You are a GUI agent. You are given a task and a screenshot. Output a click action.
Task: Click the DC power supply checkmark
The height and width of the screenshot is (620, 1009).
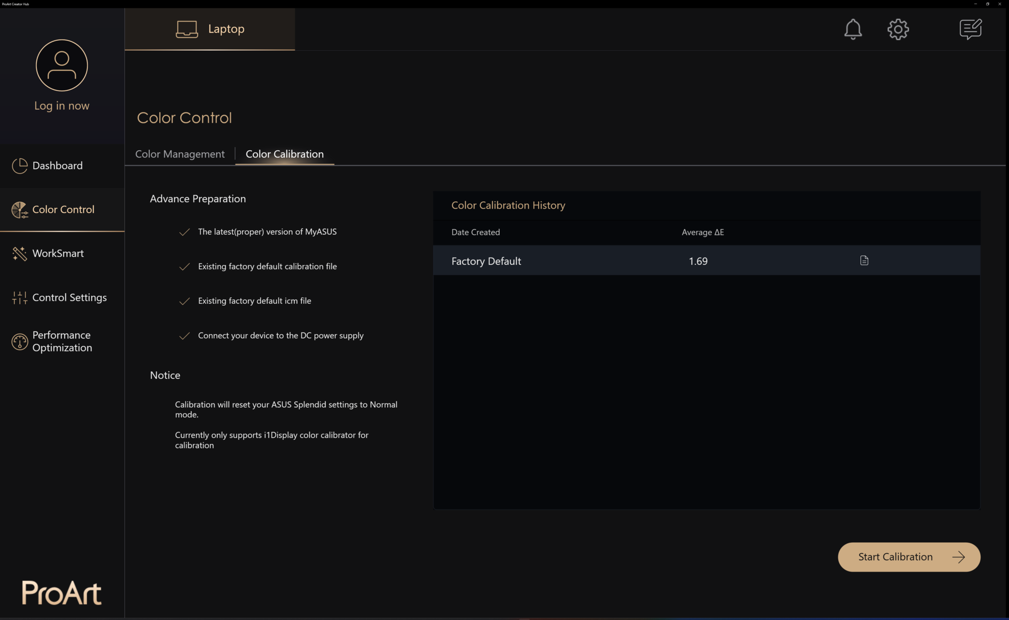184,336
